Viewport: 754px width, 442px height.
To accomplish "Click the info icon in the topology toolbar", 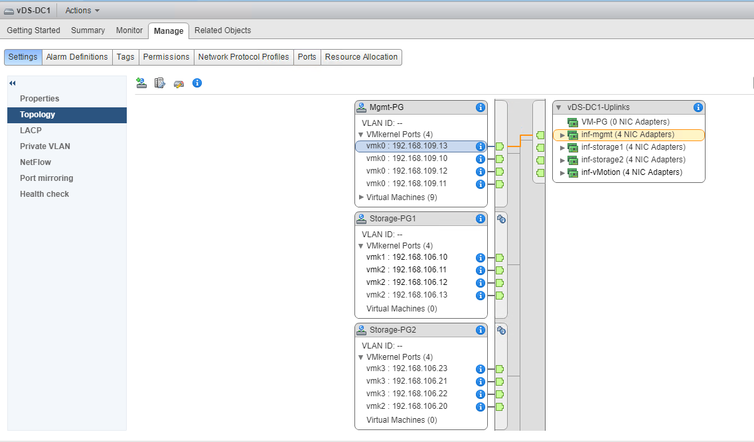I will pyautogui.click(x=197, y=83).
